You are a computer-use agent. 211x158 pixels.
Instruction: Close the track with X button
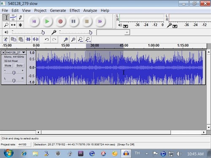click(3, 53)
